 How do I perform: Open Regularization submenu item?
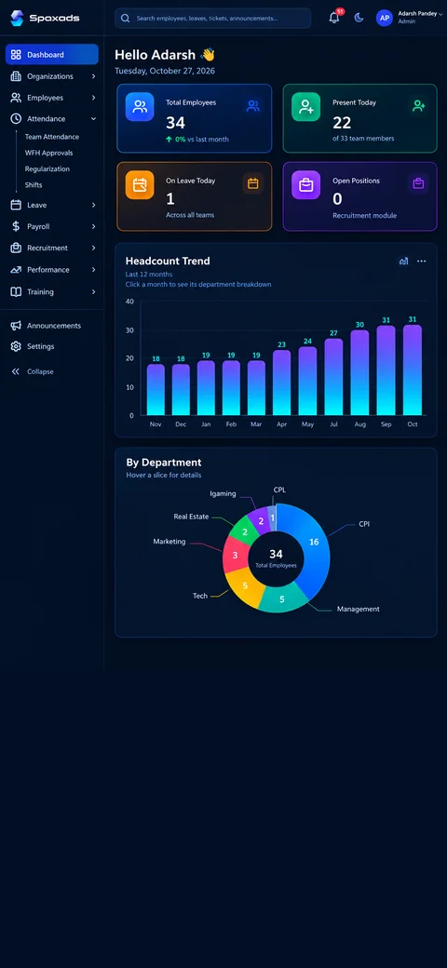click(47, 169)
